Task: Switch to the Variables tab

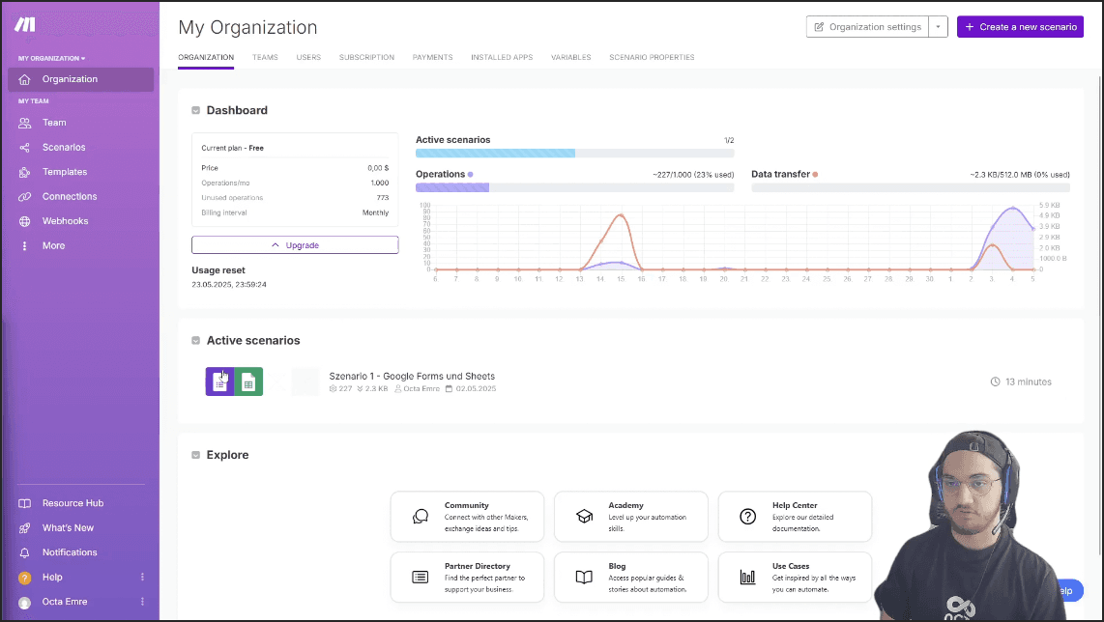Action: 571,58
